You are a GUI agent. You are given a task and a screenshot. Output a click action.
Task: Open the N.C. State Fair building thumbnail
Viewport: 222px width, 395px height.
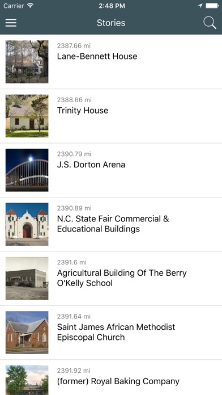click(27, 224)
